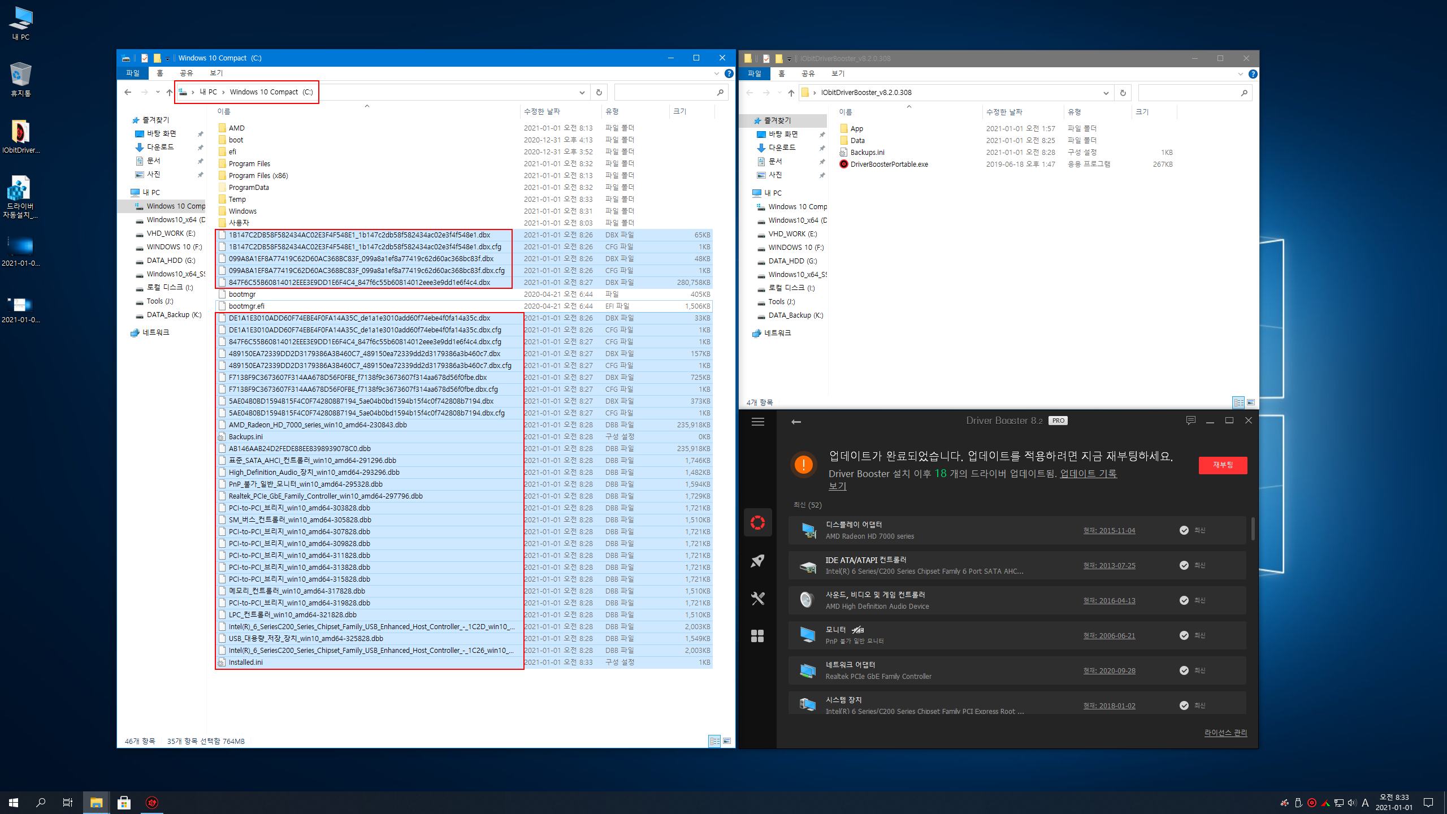Switch left Explorer to details view

pyautogui.click(x=714, y=741)
